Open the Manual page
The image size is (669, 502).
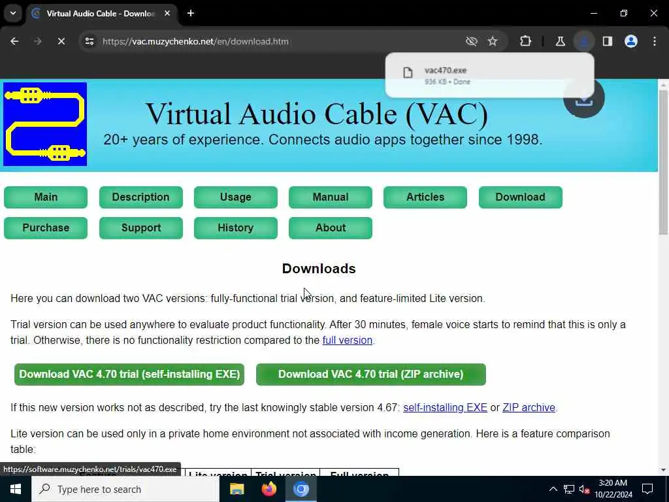click(330, 197)
